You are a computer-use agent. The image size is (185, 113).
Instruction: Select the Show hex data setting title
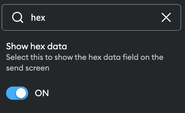tap(36, 46)
